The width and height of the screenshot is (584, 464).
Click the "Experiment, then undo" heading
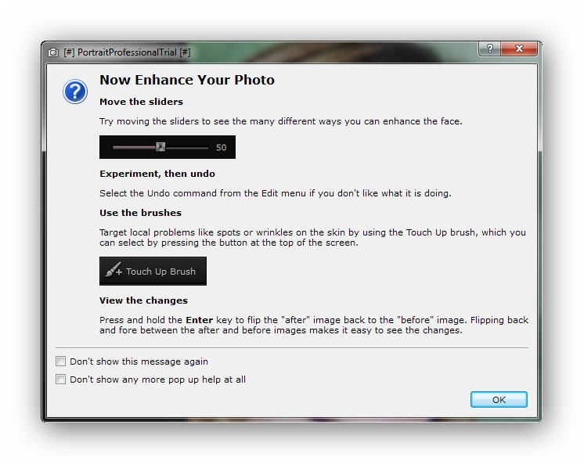[157, 174]
